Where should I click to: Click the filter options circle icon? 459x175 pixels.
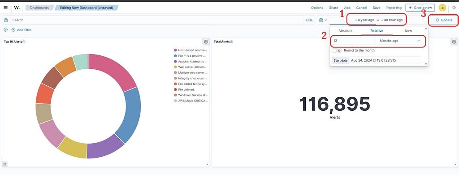pyautogui.click(x=5, y=30)
